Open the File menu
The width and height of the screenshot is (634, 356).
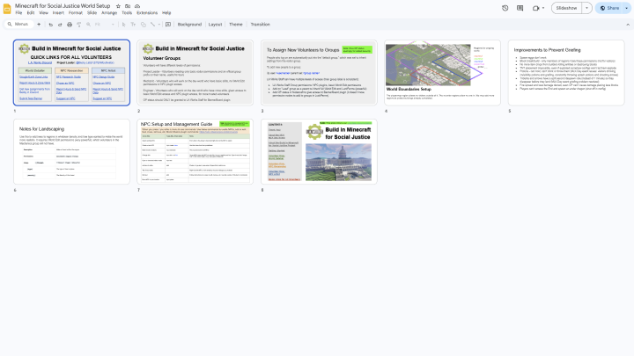tap(18, 13)
